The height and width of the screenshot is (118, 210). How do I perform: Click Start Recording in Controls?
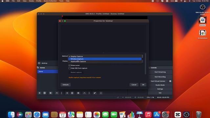pos(160,77)
